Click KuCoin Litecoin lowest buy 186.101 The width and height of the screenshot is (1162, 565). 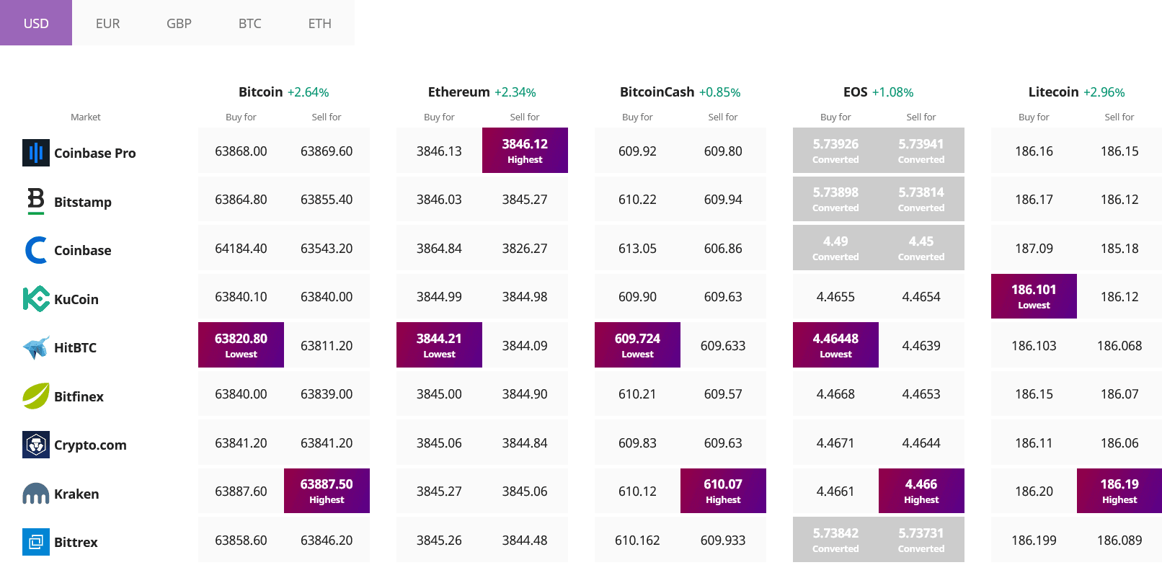pos(1034,296)
